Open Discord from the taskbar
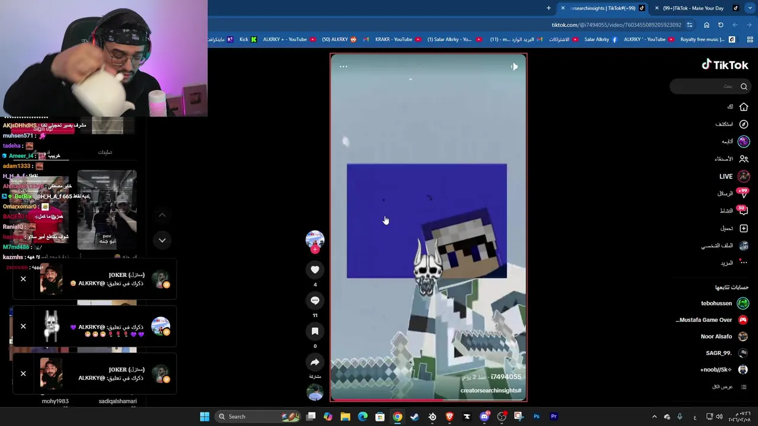The image size is (758, 426). 484,417
